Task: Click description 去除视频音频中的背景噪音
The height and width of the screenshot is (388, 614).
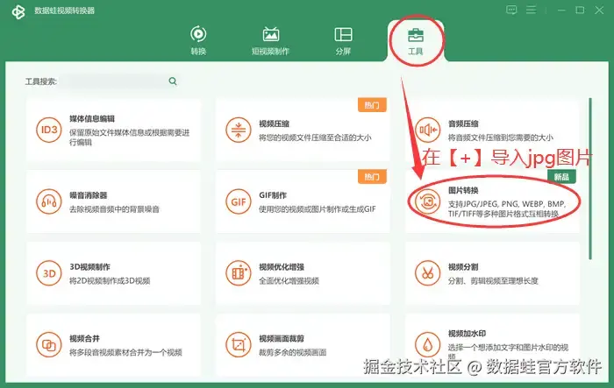Action: pyautogui.click(x=114, y=209)
